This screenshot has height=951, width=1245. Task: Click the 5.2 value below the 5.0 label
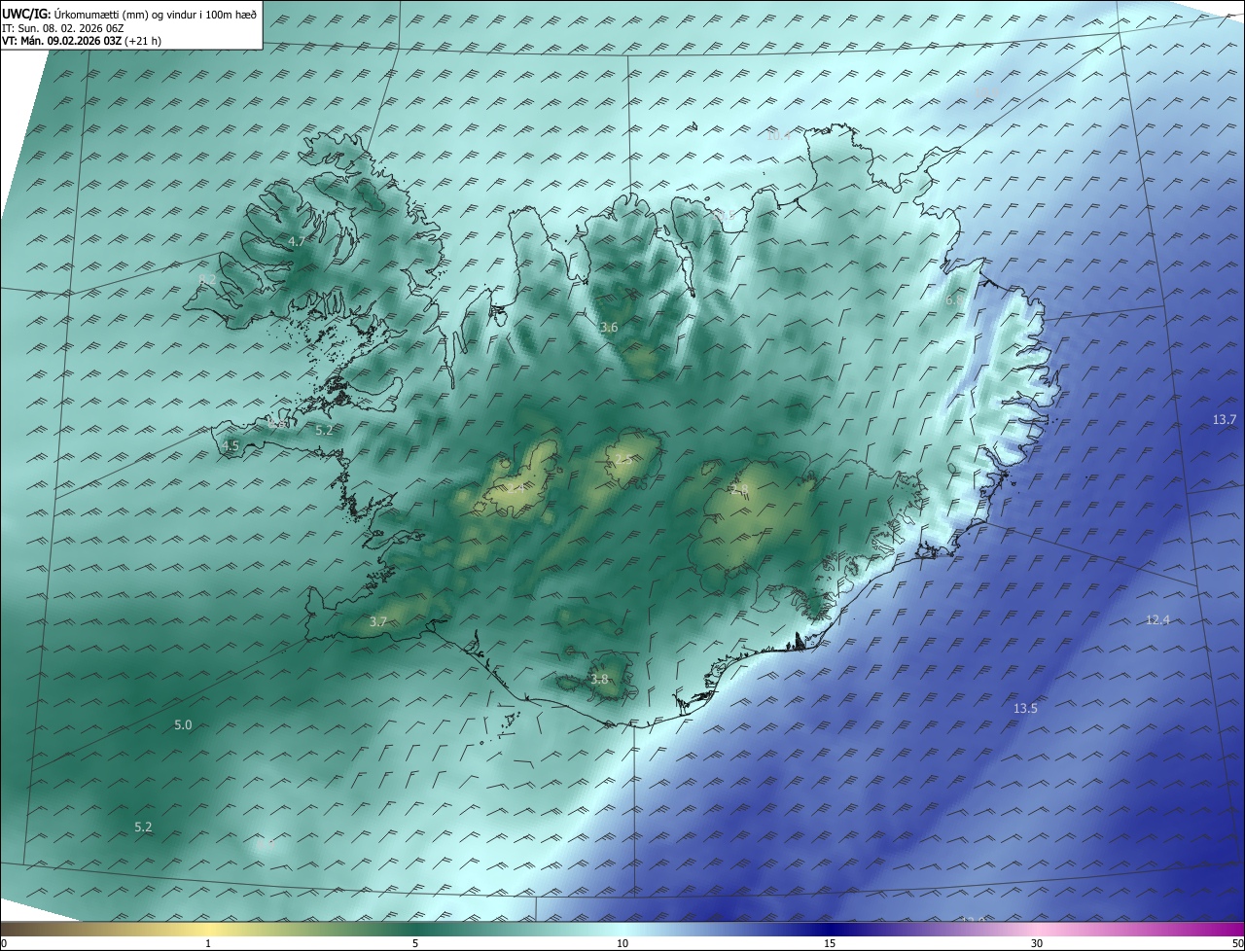pyautogui.click(x=143, y=828)
